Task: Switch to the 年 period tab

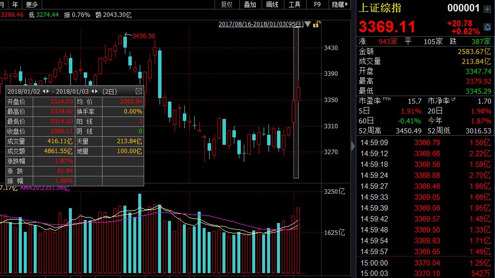Action: (x=15, y=4)
